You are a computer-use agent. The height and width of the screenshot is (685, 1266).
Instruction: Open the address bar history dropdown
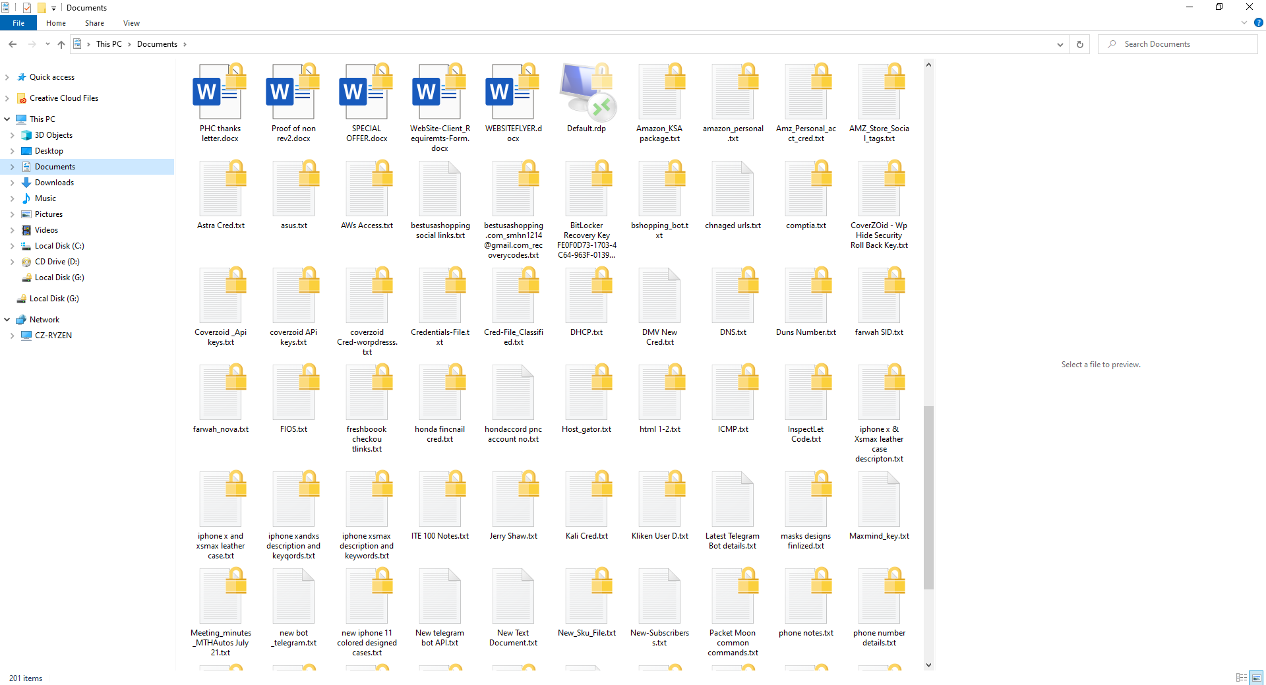pyautogui.click(x=1060, y=44)
